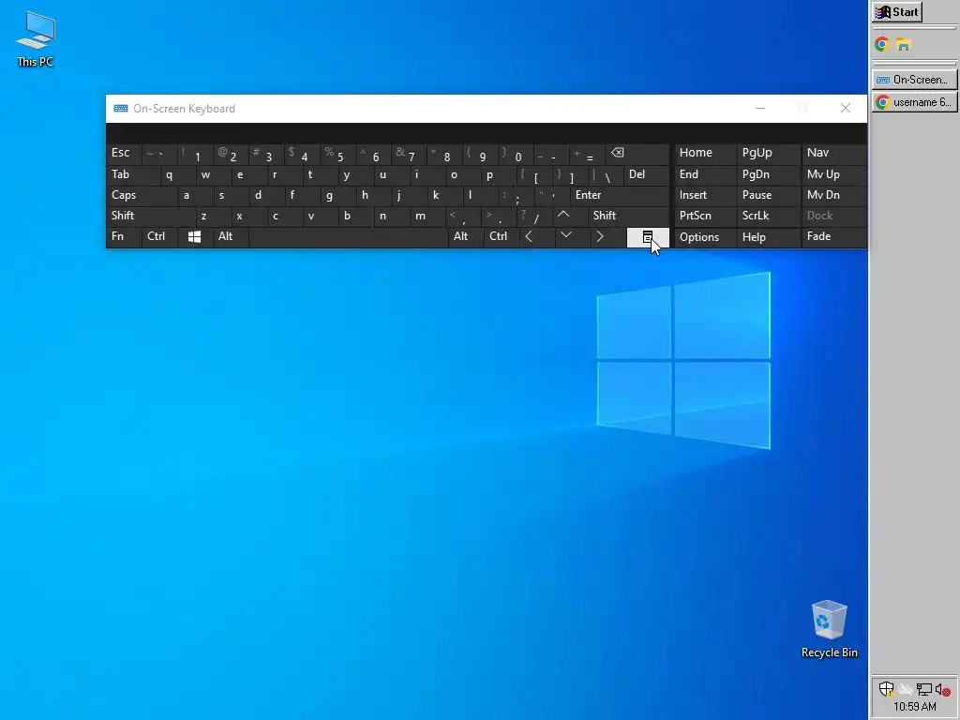Toggle the Caps lock key

[x=142, y=195]
